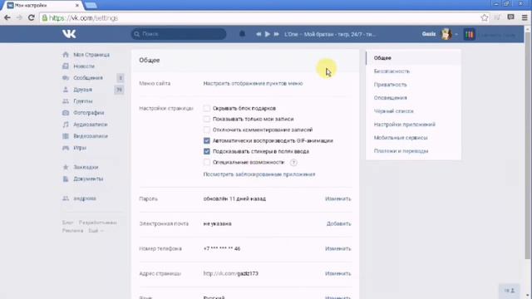The image size is (532, 299).
Task: Select Платежи и переводы settings tab
Action: pos(413,151)
